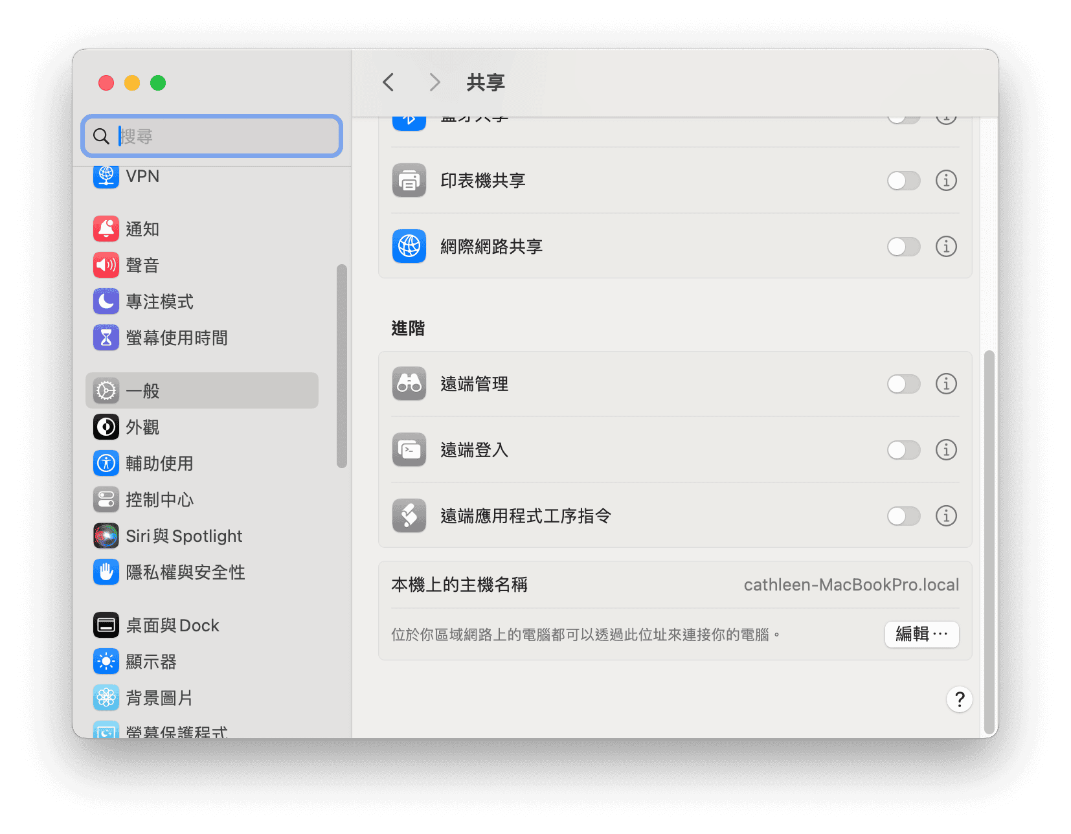Click the 遠端登入 row label
This screenshot has width=1071, height=834.
474,450
